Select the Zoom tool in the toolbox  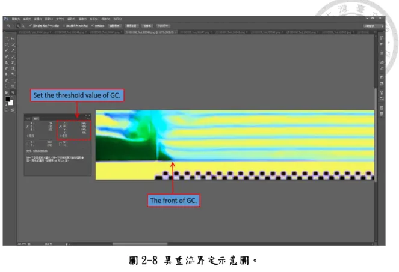pos(13,92)
